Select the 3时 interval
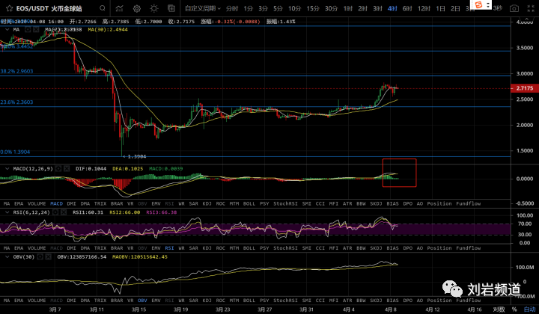Image resolution: width=539 pixels, height=314 pixels. tap(377, 8)
